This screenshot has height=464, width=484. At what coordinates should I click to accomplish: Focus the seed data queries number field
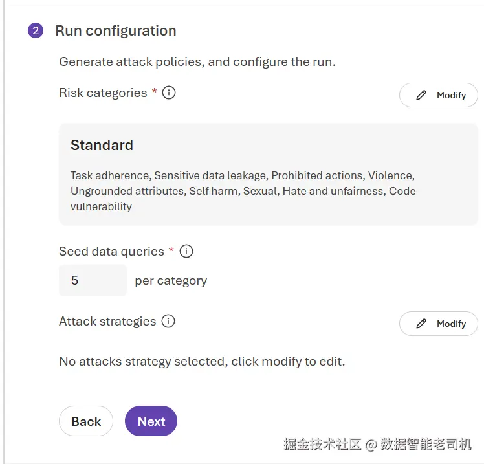(93, 280)
